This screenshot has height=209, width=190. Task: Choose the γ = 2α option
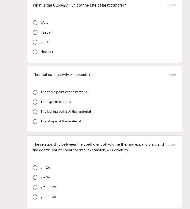coord(35,168)
